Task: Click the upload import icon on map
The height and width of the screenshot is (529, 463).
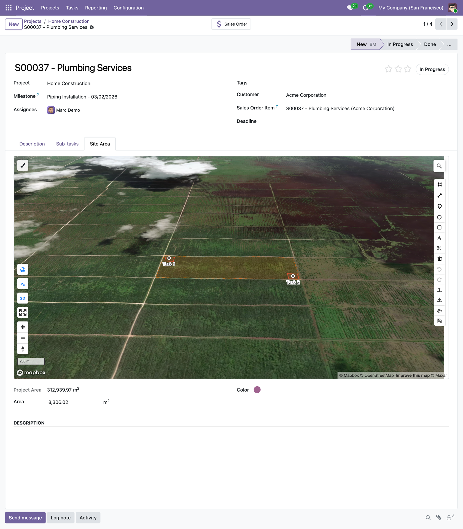Action: [x=440, y=290]
